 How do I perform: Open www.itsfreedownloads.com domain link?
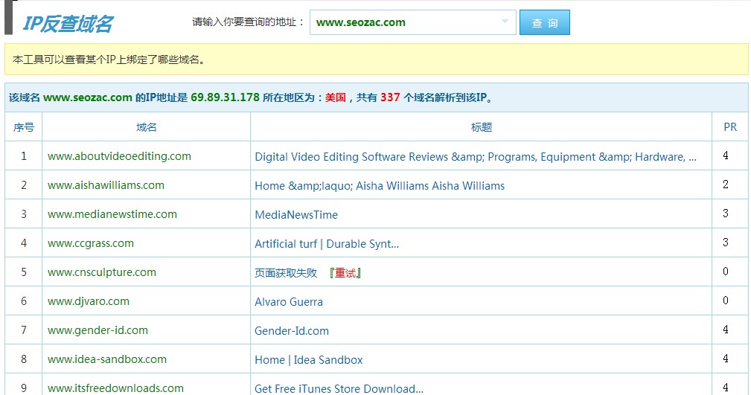[115, 388]
